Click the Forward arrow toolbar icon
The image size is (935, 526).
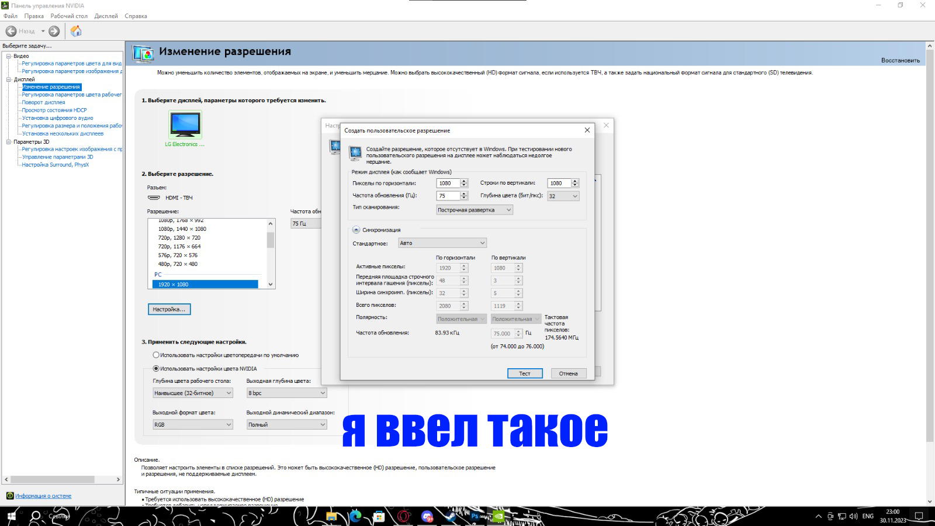54,31
